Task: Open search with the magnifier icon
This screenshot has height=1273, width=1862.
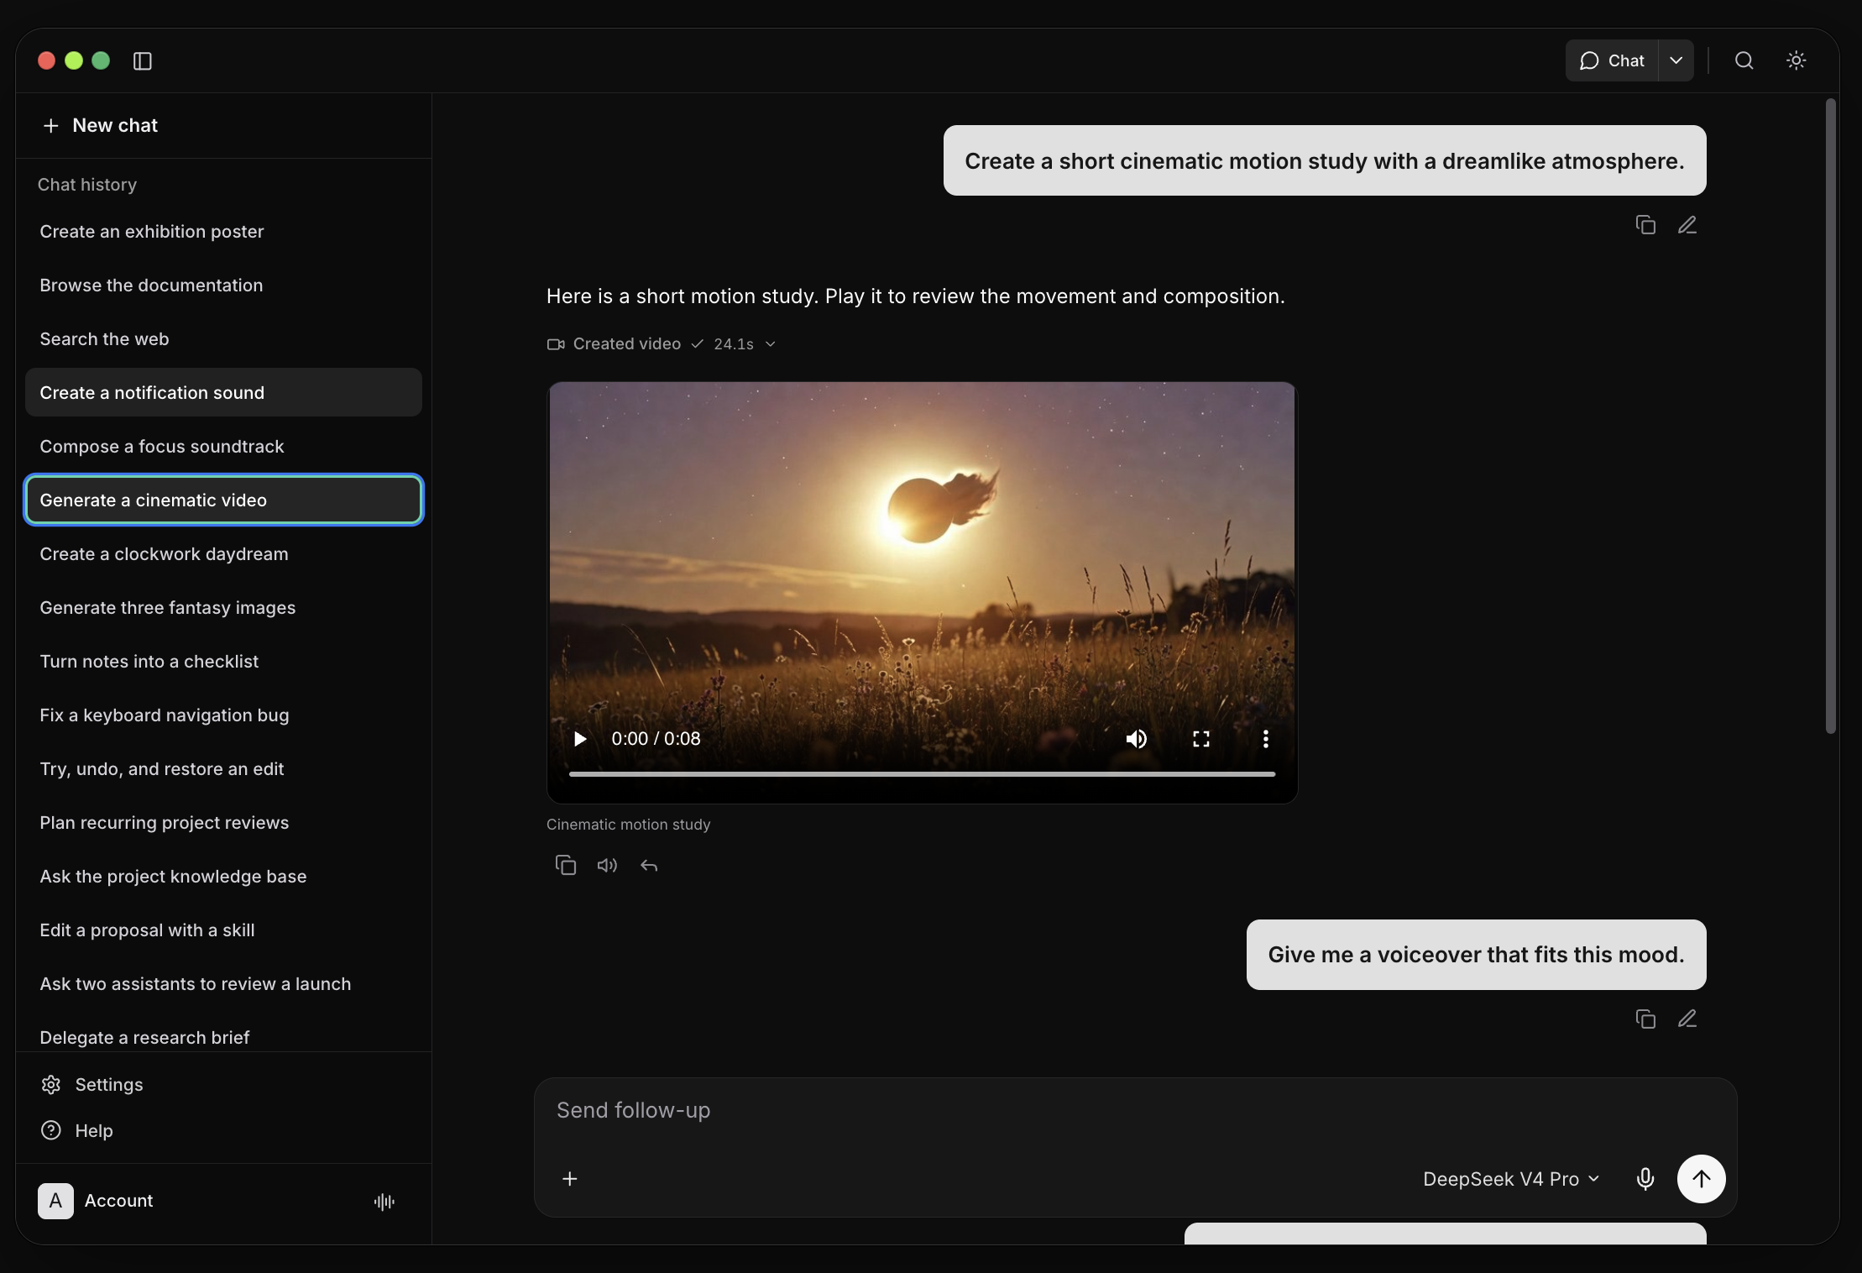Action: point(1744,60)
